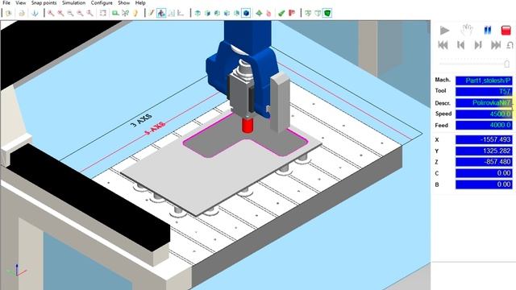Screen dimensions: 516x290
Task: Click the 5-AXS red label in viewport
Action: (154, 129)
